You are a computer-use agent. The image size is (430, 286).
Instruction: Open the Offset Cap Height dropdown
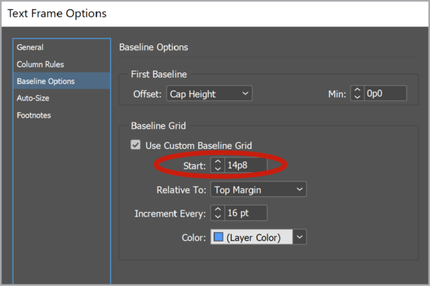[209, 93]
